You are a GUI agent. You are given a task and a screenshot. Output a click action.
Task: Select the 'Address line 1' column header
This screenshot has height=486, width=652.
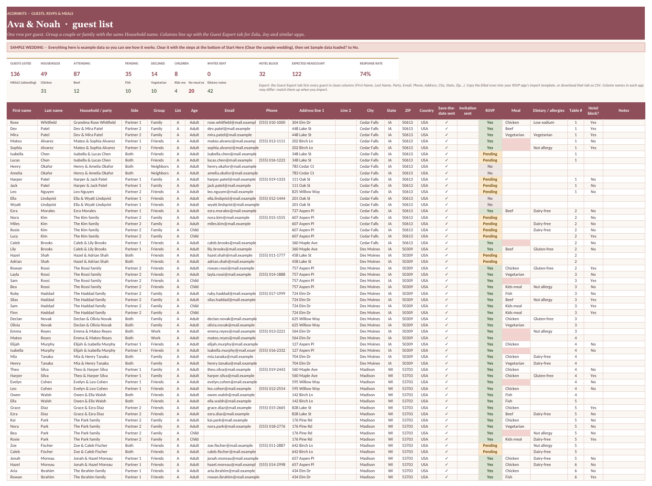point(312,110)
